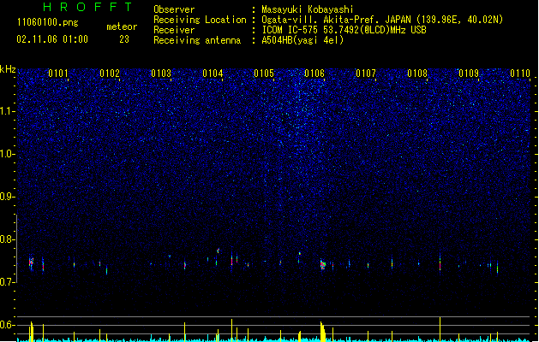Image resolution: width=539 pixels, height=342 pixels.
Task: Click the 0108 time marker
Action: [417, 74]
